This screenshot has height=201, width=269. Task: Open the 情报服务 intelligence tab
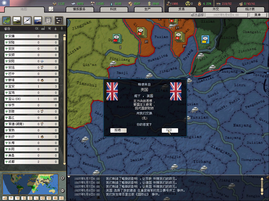tap(79, 9)
